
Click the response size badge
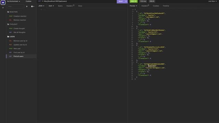pos(152,1)
